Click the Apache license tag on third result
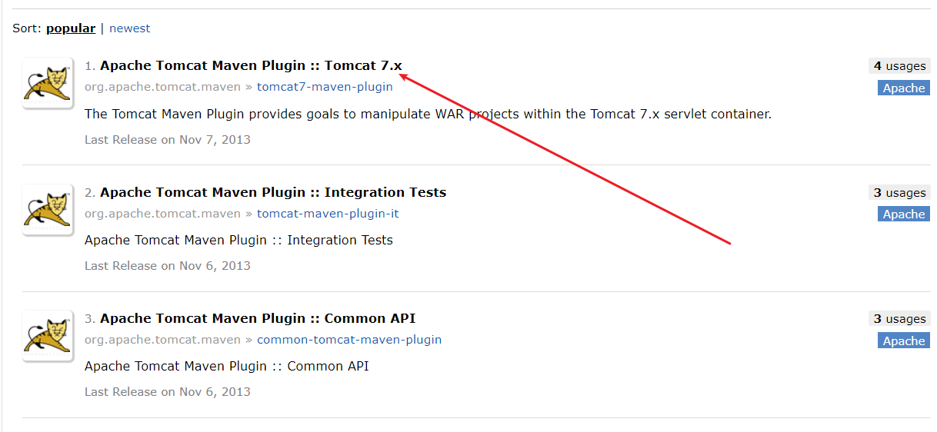This screenshot has width=937, height=432. 904,341
